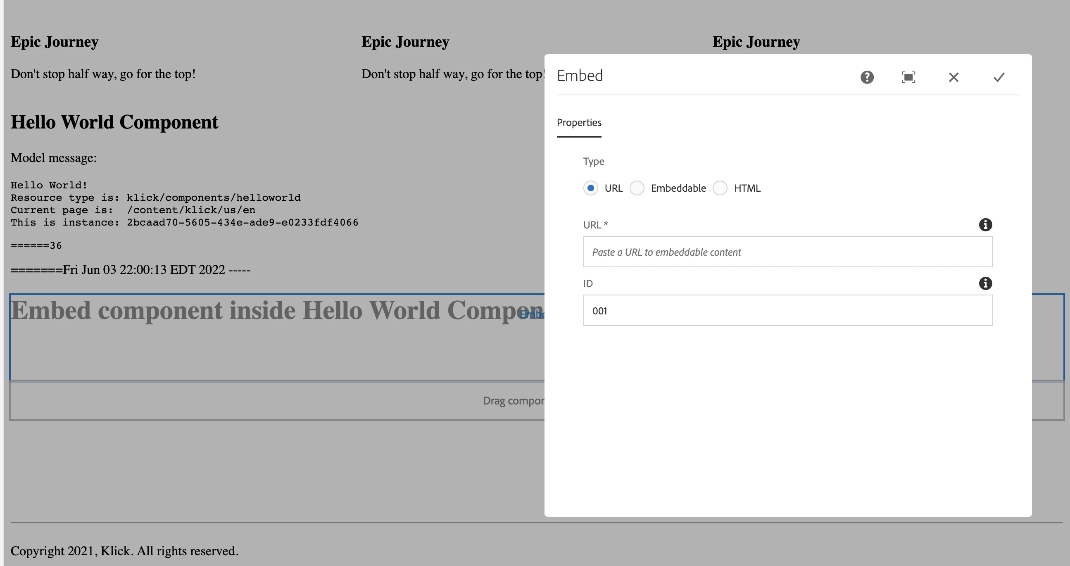Cancel the Embed dialog with X icon
Viewport: 1070px width, 566px height.
click(x=953, y=77)
